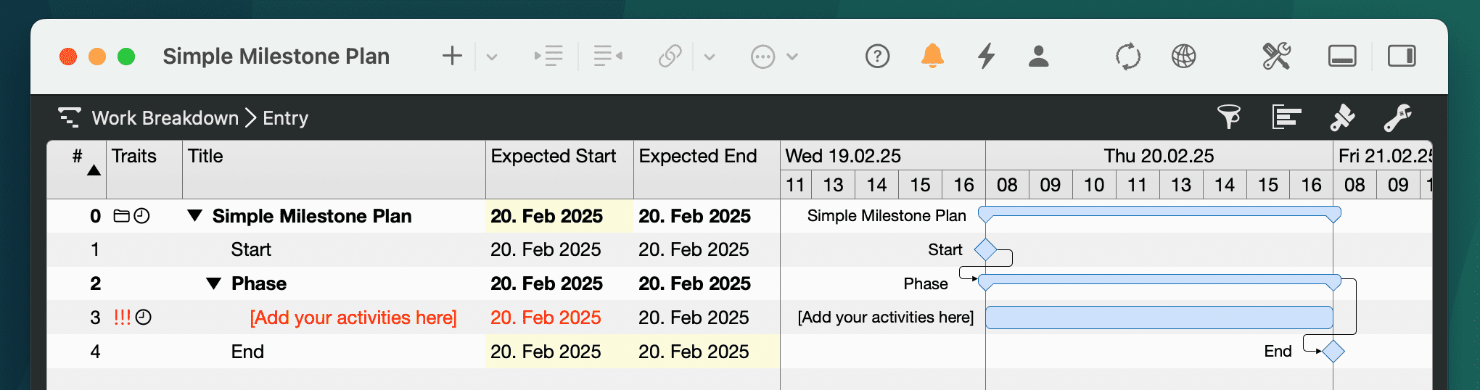The height and width of the screenshot is (390, 1480).
Task: Collapse the Phase group row
Action: tap(213, 283)
